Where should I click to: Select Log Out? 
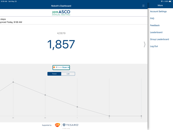pos(154,46)
